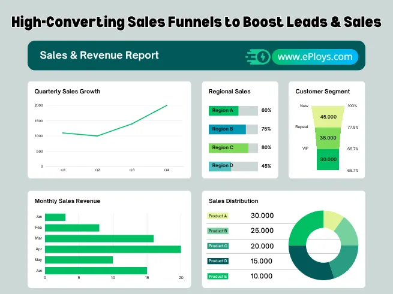Click the Jan month label
The width and height of the screenshot is (393, 294).
(x=39, y=217)
